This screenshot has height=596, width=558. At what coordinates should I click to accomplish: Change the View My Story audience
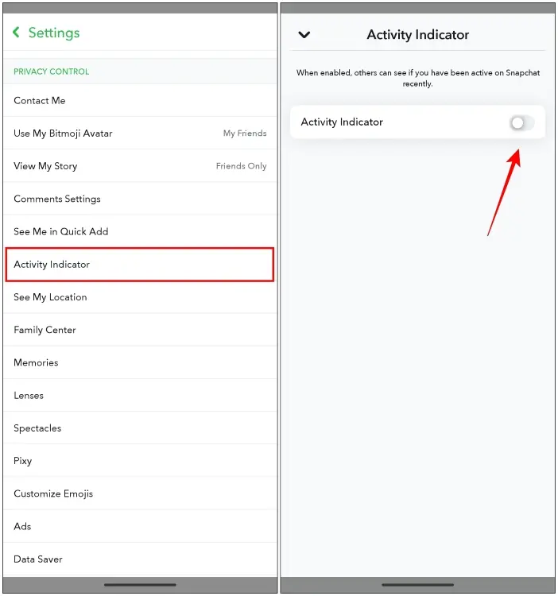140,166
